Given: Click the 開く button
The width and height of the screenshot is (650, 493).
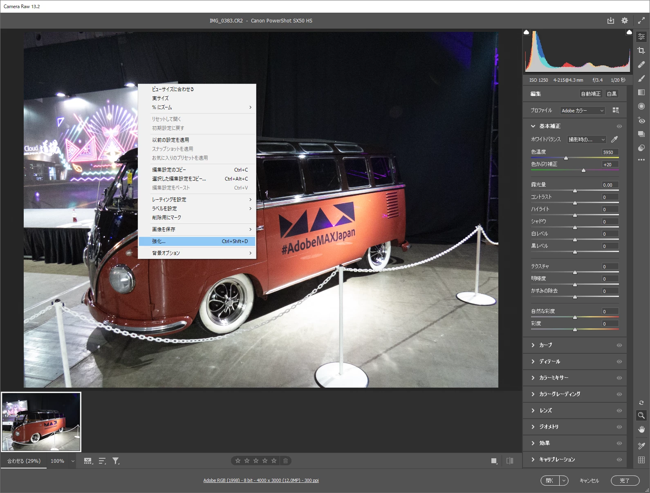Looking at the screenshot, I should pos(550,481).
